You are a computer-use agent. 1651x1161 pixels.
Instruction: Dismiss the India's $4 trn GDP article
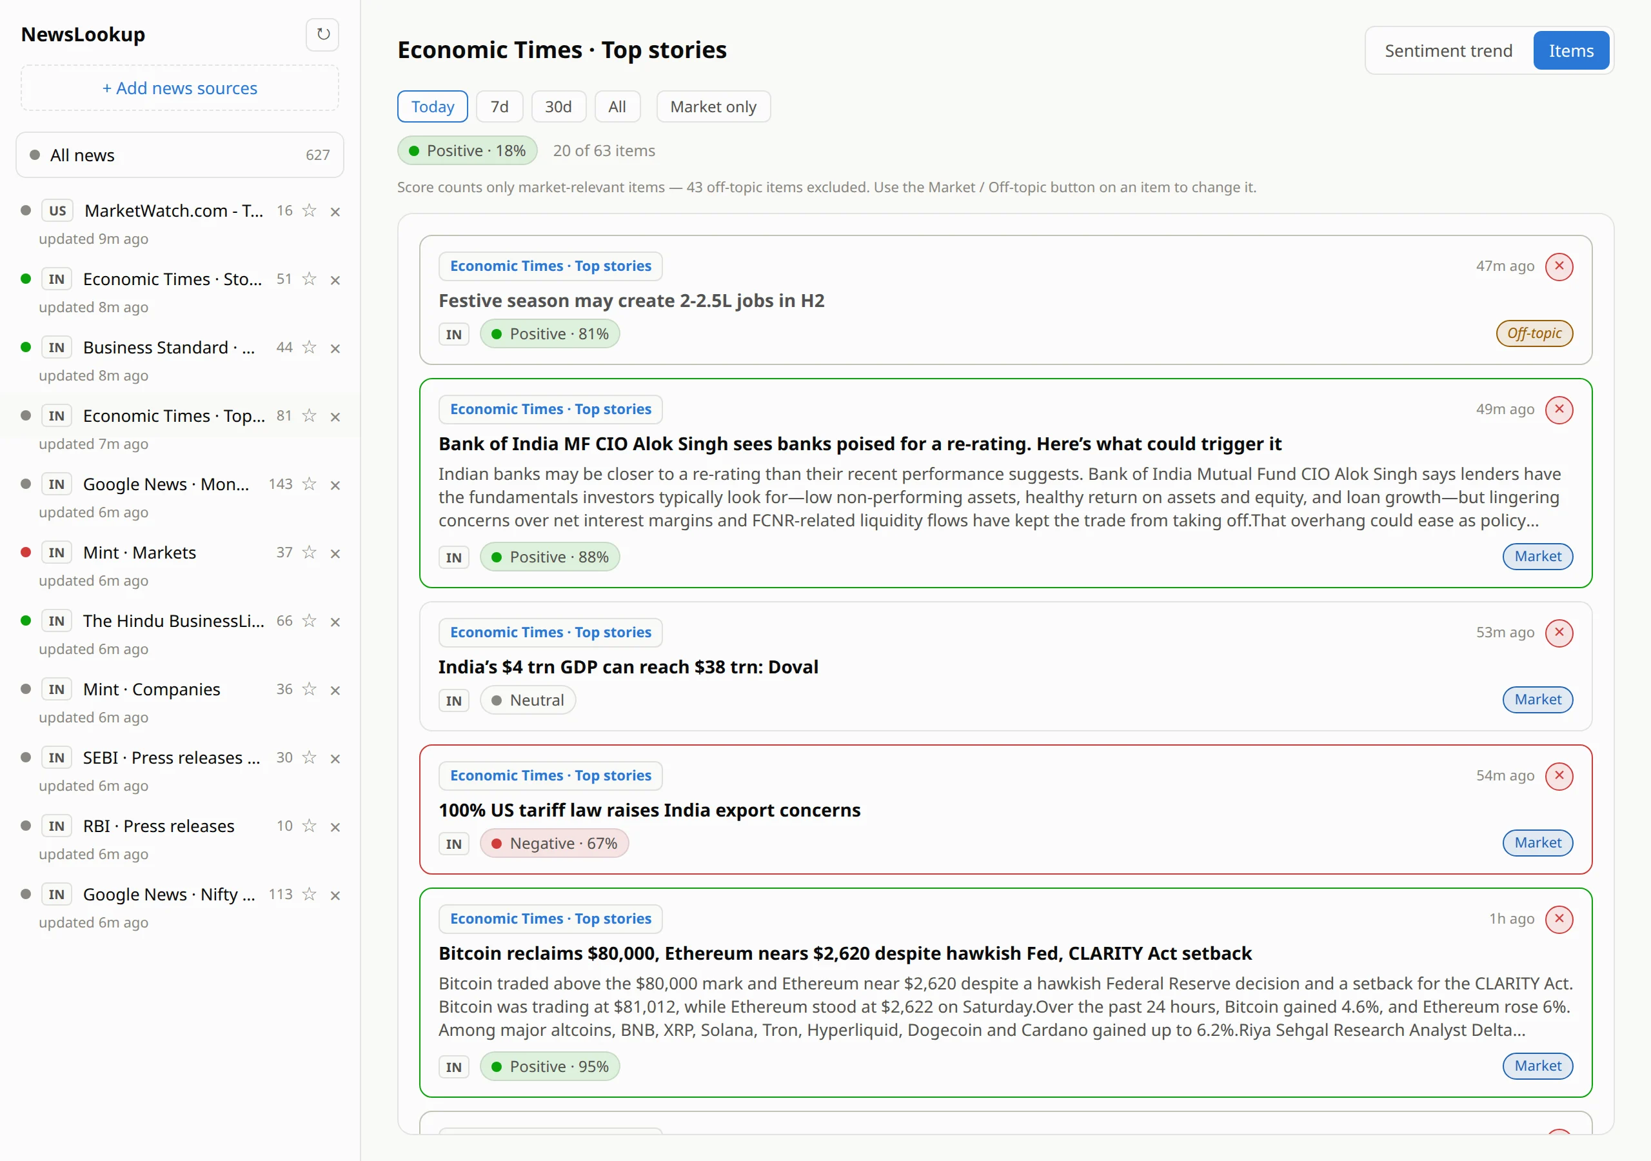coord(1559,632)
